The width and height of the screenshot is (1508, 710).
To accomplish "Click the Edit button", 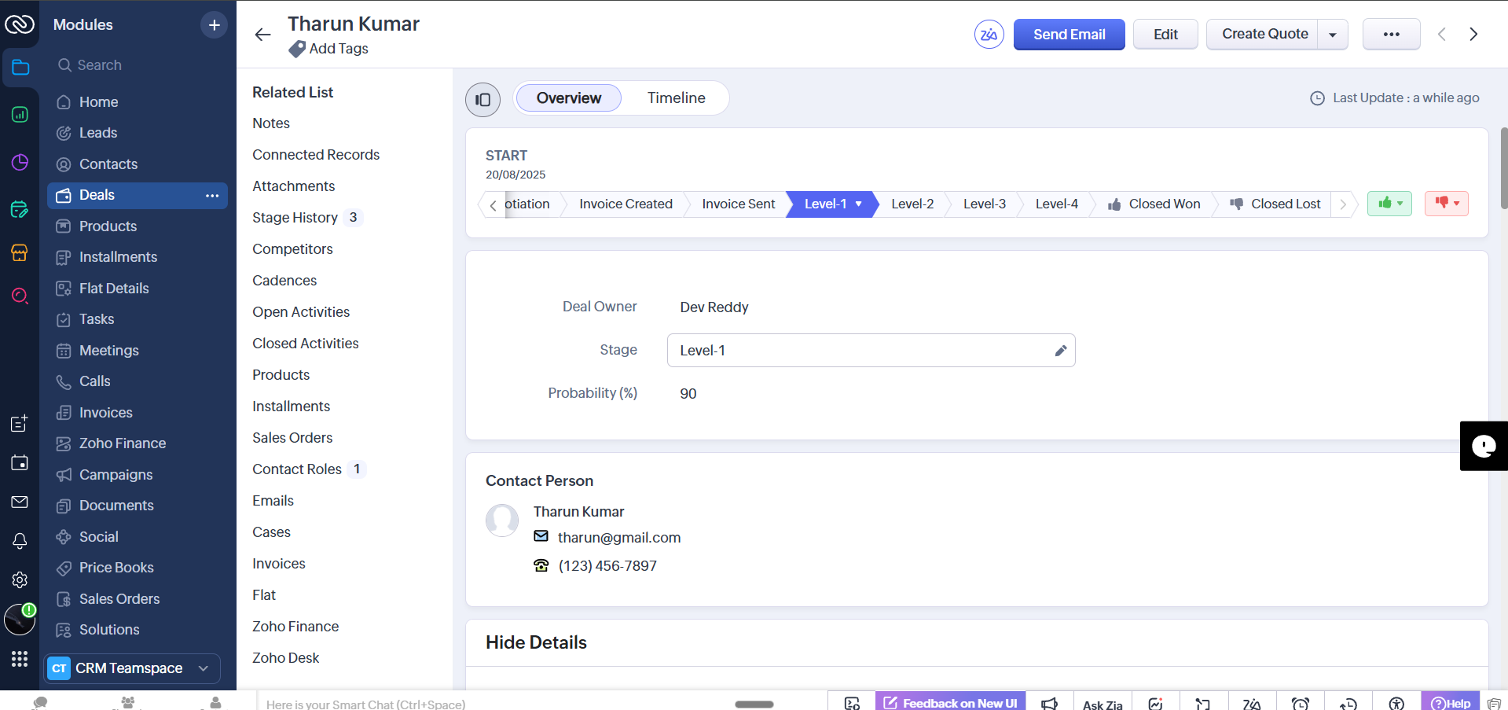I will point(1165,35).
